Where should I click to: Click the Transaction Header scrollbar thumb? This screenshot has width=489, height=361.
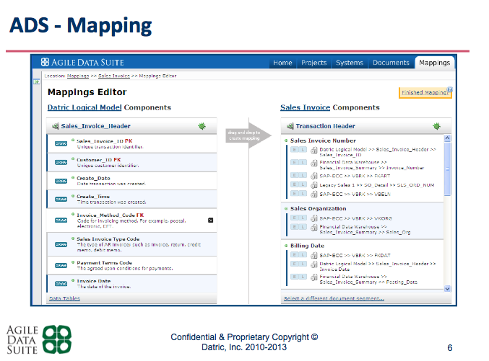click(x=447, y=169)
